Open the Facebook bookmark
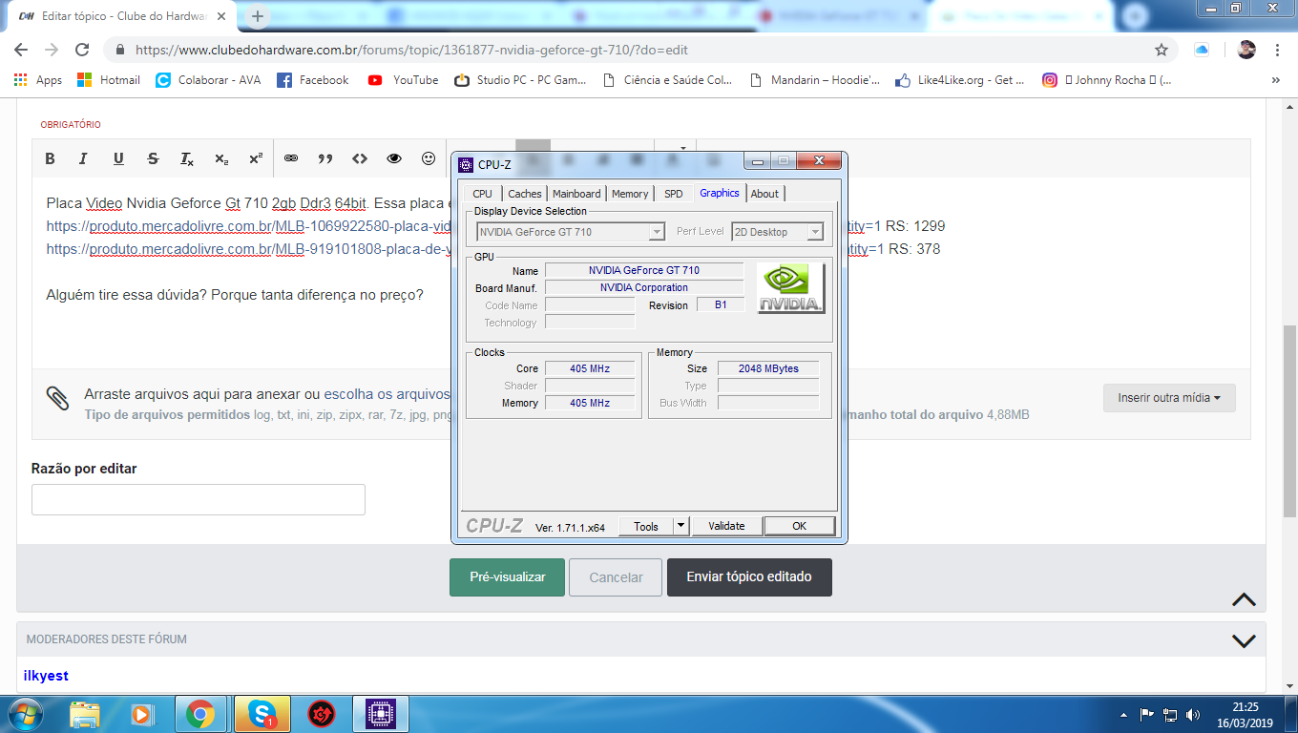This screenshot has height=733, width=1298. pos(313,80)
